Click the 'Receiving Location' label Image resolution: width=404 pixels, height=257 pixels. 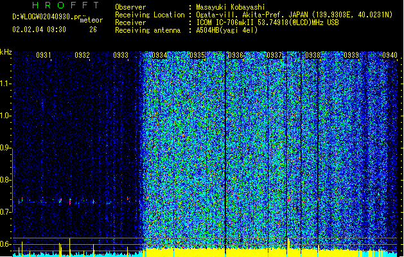[150, 15]
